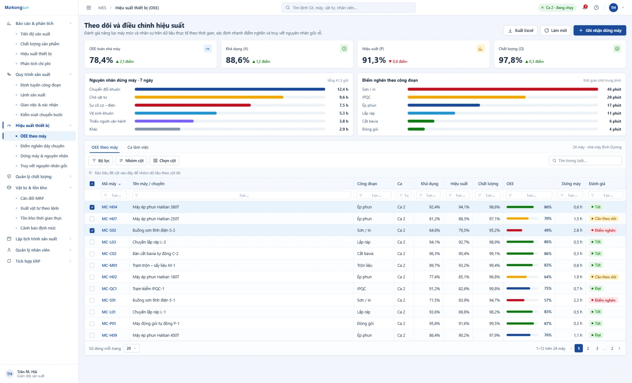Uncheck the MC-H04 row checkbox
This screenshot has width=632, height=383.
coord(92,207)
